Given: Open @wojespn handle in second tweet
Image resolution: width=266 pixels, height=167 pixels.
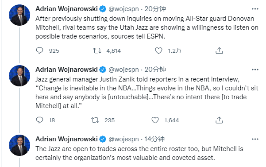Looking at the screenshot, I should (x=123, y=70).
